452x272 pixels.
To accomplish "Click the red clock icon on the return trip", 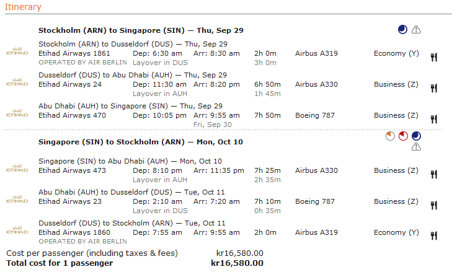I will click(x=403, y=136).
